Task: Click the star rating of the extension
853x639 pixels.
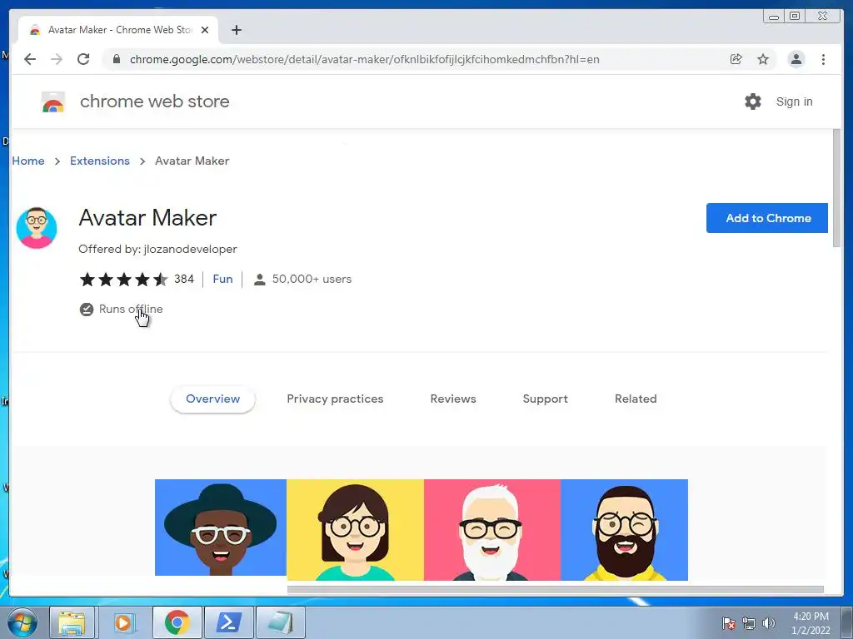Action: click(x=123, y=280)
